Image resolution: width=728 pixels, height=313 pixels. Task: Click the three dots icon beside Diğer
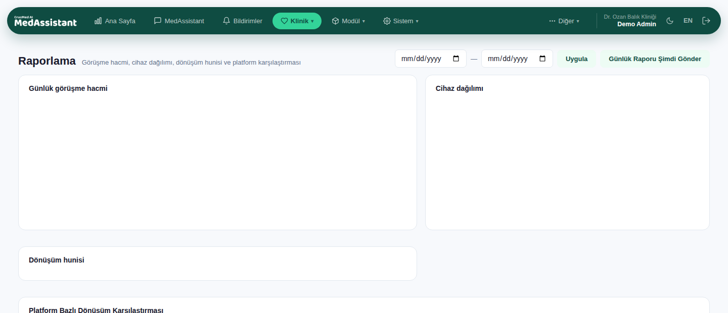(x=552, y=21)
